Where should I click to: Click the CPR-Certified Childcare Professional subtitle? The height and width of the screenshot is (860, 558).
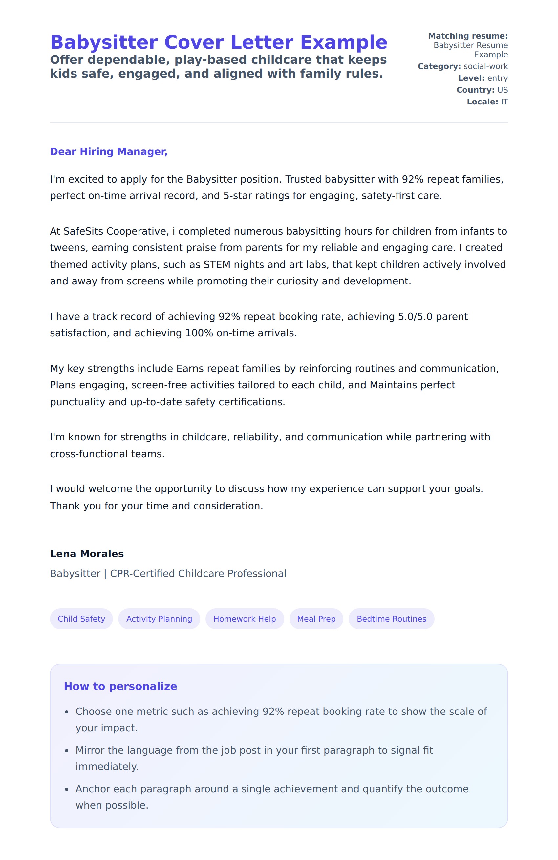[168, 574]
